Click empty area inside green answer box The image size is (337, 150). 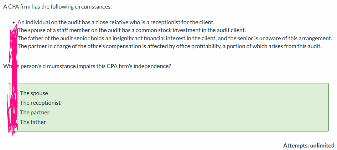(193, 108)
